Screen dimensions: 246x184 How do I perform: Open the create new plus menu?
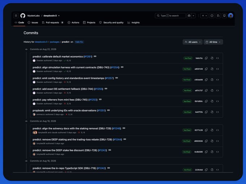point(204,16)
